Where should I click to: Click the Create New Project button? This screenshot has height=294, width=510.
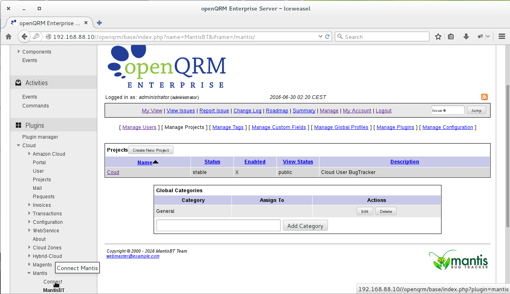click(x=151, y=150)
